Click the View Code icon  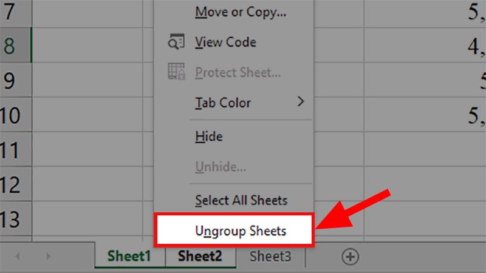pyautogui.click(x=175, y=42)
